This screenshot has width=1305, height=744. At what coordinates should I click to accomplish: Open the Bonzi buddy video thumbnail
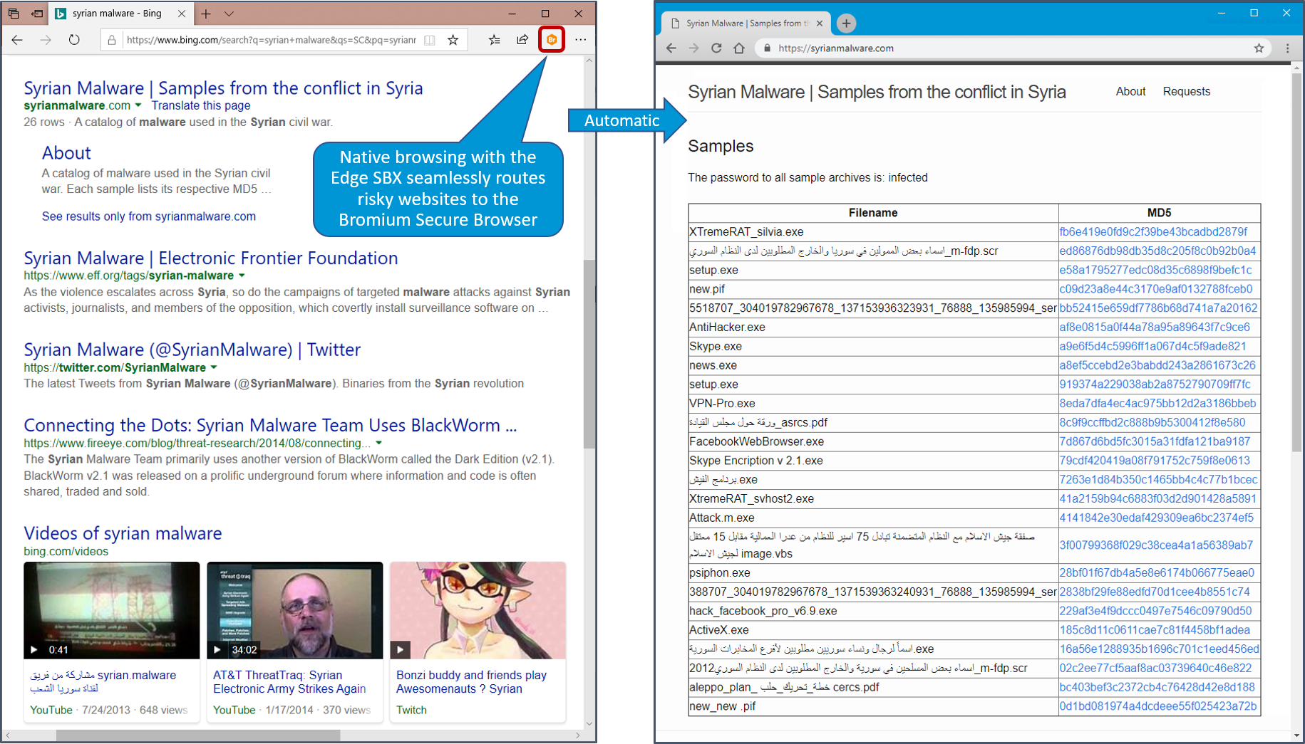click(478, 610)
